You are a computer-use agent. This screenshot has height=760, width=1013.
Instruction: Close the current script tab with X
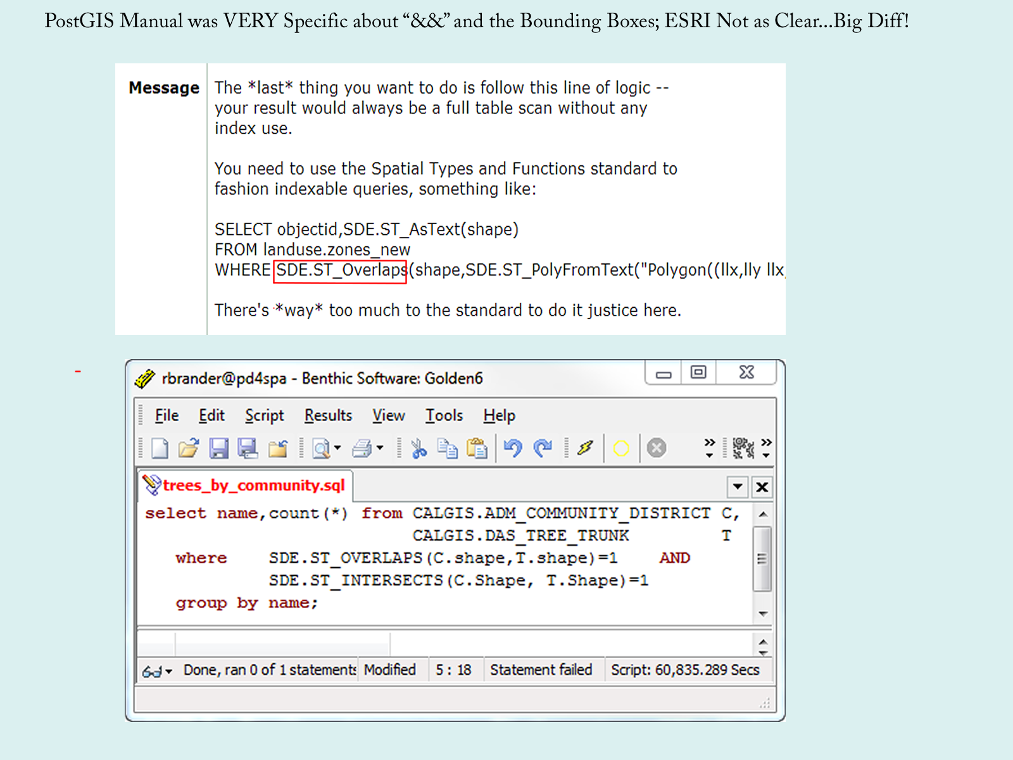tap(762, 487)
